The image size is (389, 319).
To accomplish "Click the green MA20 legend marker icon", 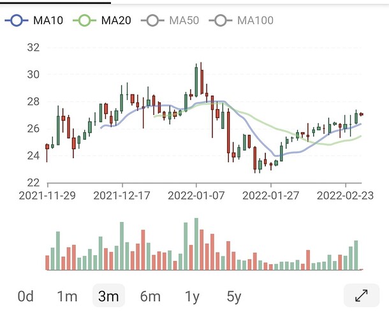I will pos(84,20).
